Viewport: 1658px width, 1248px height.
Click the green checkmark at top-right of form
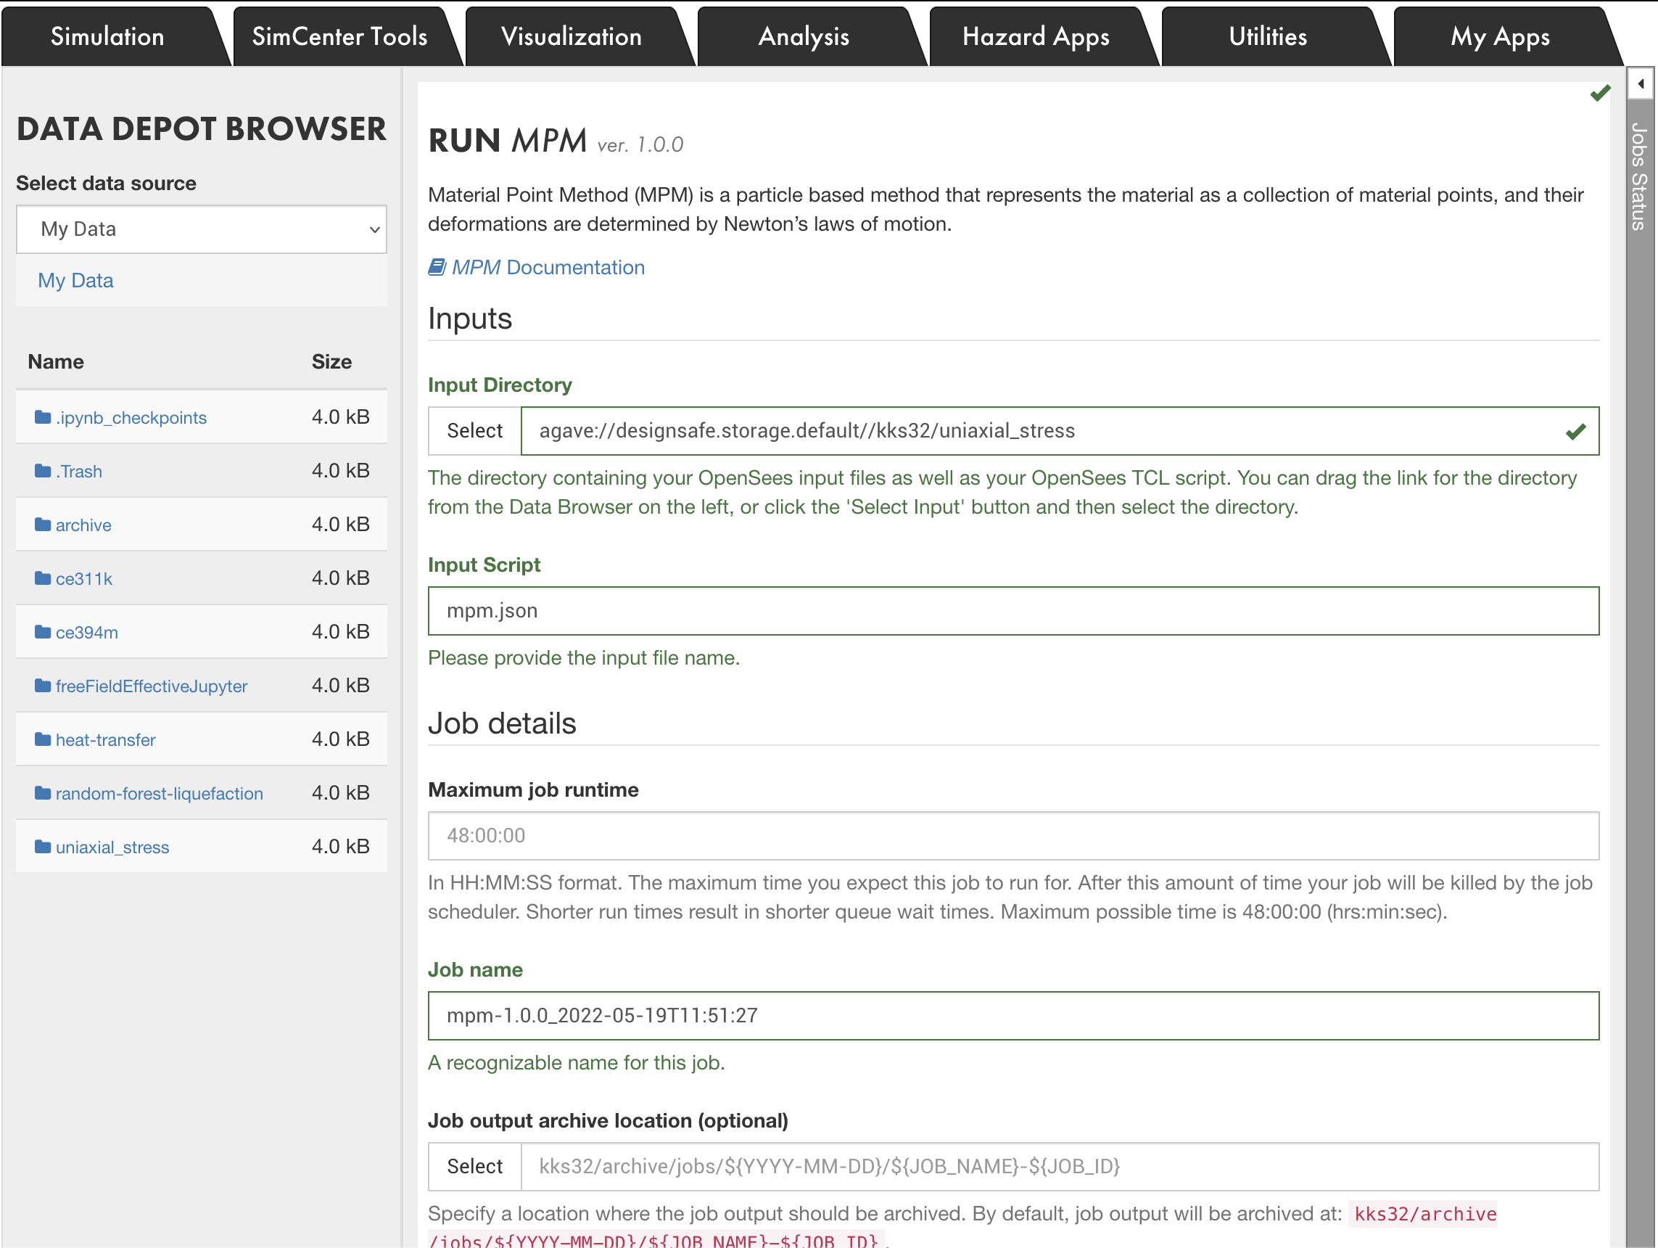1599,93
